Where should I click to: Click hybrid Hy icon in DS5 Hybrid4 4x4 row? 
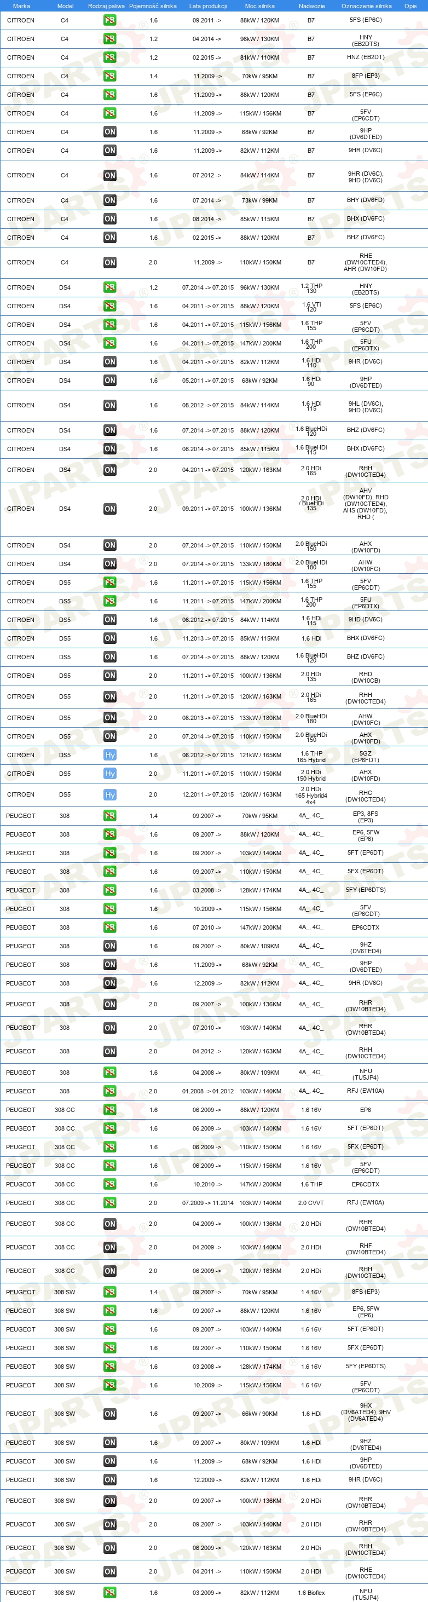coord(110,795)
